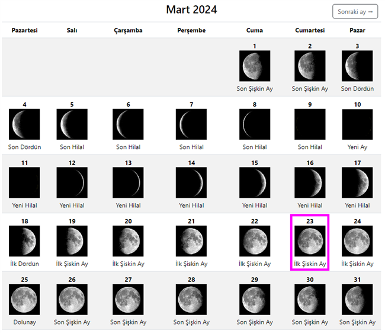This screenshot has height=333, width=385.
Task: Click the moon image on day 21
Action: tap(191, 241)
